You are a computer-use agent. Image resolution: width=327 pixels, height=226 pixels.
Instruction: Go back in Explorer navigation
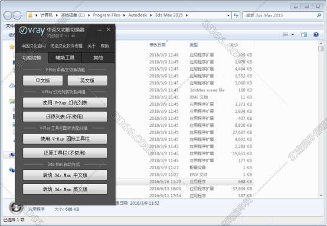[x=8, y=15]
